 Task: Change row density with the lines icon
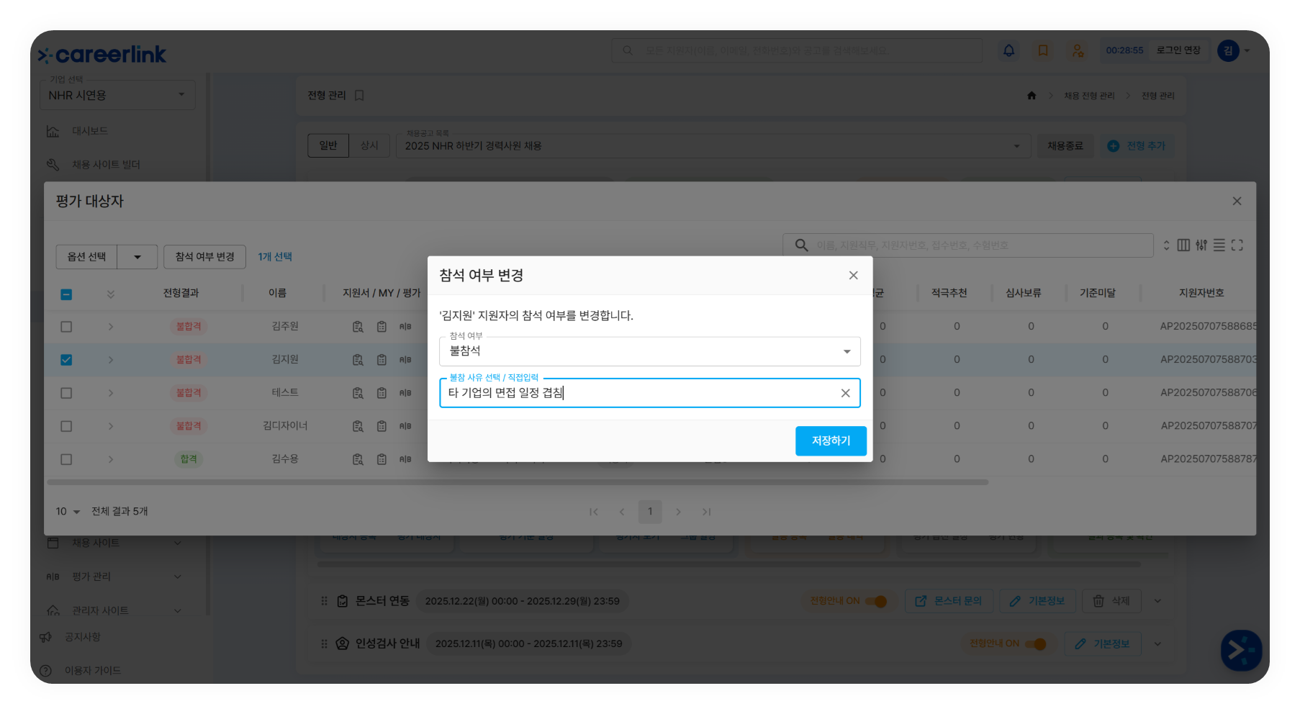click(x=1219, y=245)
